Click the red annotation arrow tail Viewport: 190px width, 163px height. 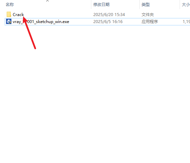coord(35,48)
